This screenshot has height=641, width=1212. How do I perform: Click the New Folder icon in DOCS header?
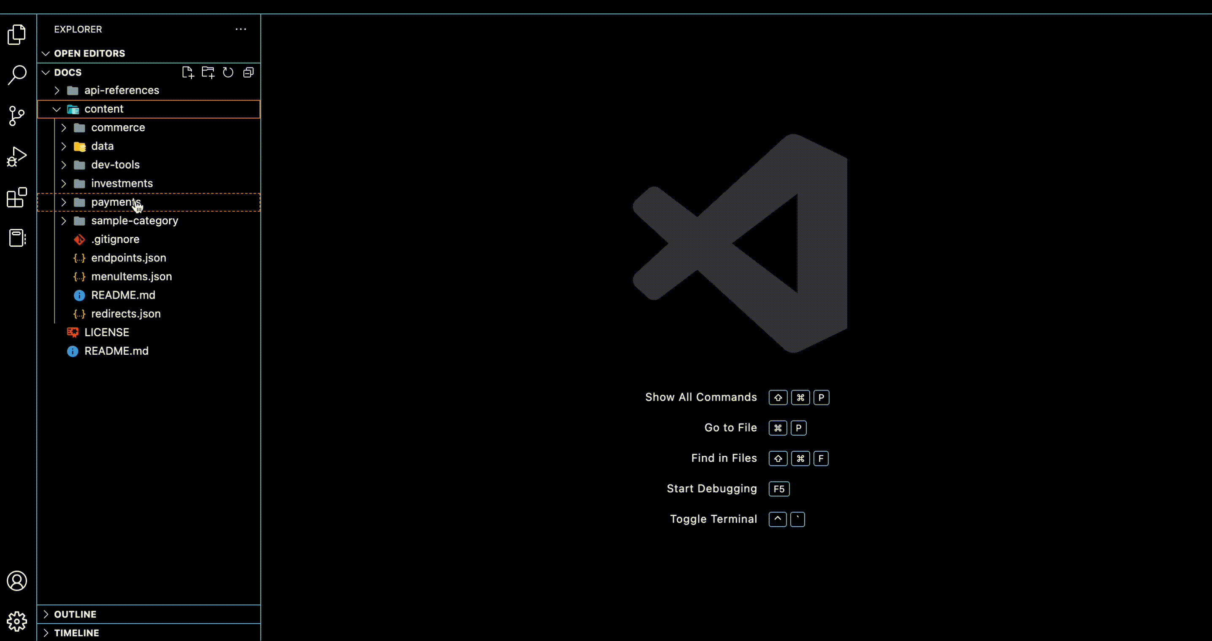[207, 73]
